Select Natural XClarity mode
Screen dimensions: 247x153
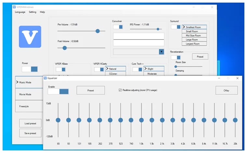pos(116,69)
